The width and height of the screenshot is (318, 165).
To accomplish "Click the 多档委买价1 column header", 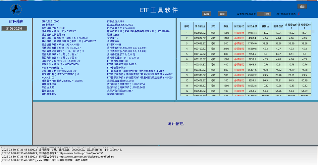I will click(x=305, y=26).
